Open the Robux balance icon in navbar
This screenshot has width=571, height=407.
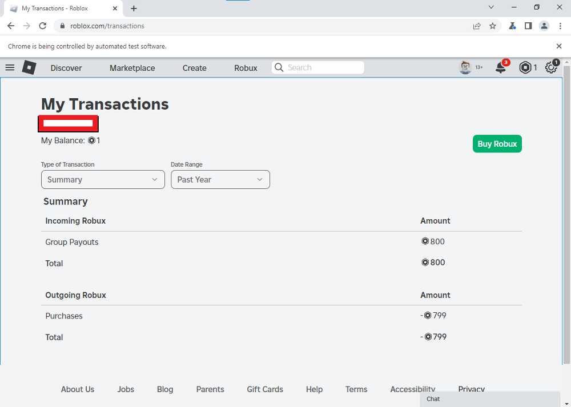pos(525,67)
